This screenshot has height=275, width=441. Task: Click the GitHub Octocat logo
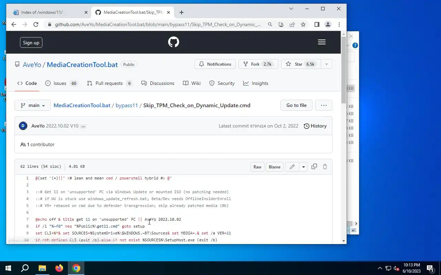tap(174, 42)
